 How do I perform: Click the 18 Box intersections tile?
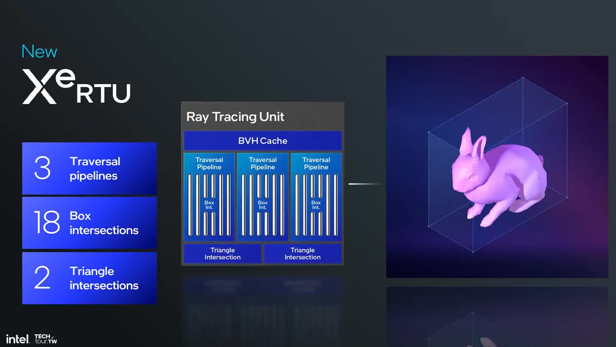89,223
